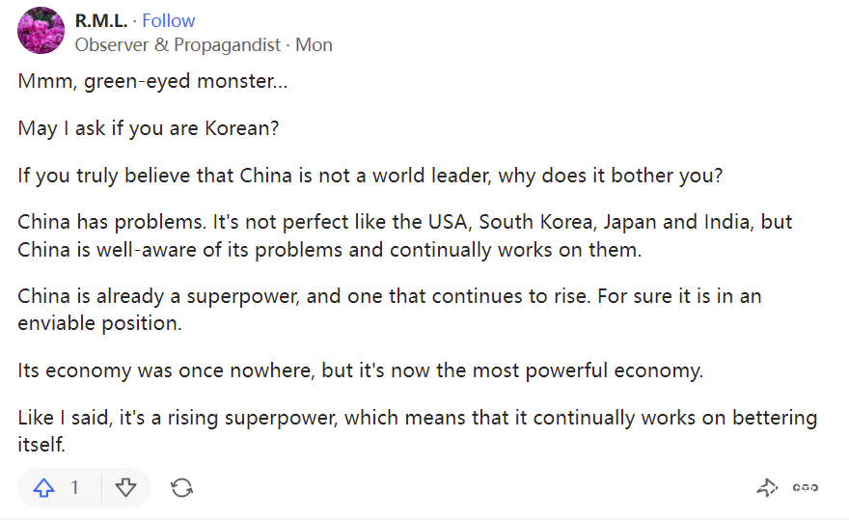Click the R.M.L. author name
This screenshot has height=520, width=849.
click(101, 20)
